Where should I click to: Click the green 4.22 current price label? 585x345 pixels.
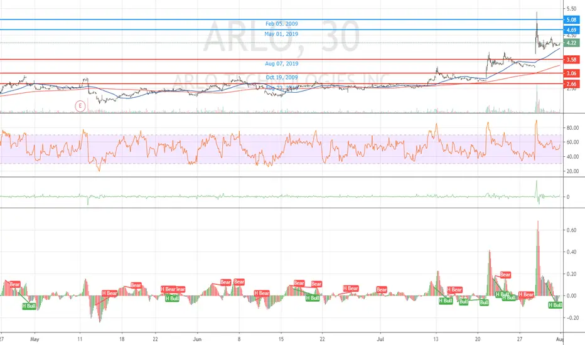571,43
